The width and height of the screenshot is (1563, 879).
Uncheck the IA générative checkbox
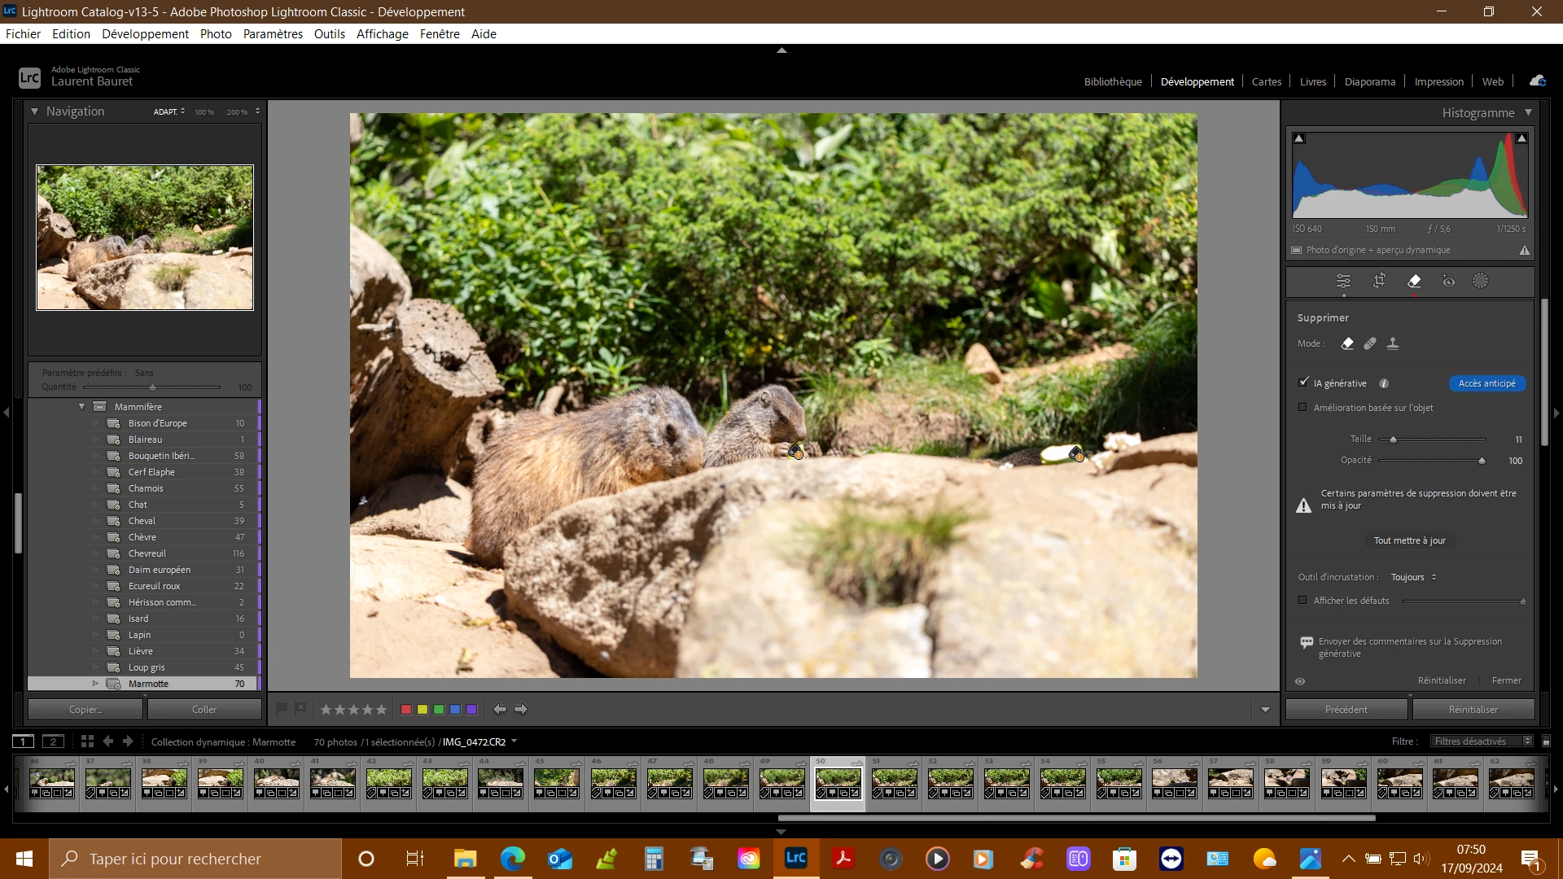pos(1303,383)
